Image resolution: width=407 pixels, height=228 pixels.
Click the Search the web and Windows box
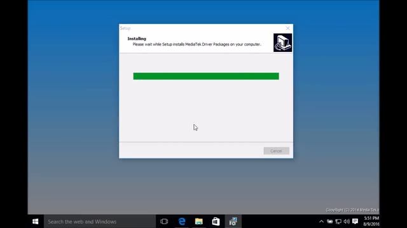coord(100,222)
